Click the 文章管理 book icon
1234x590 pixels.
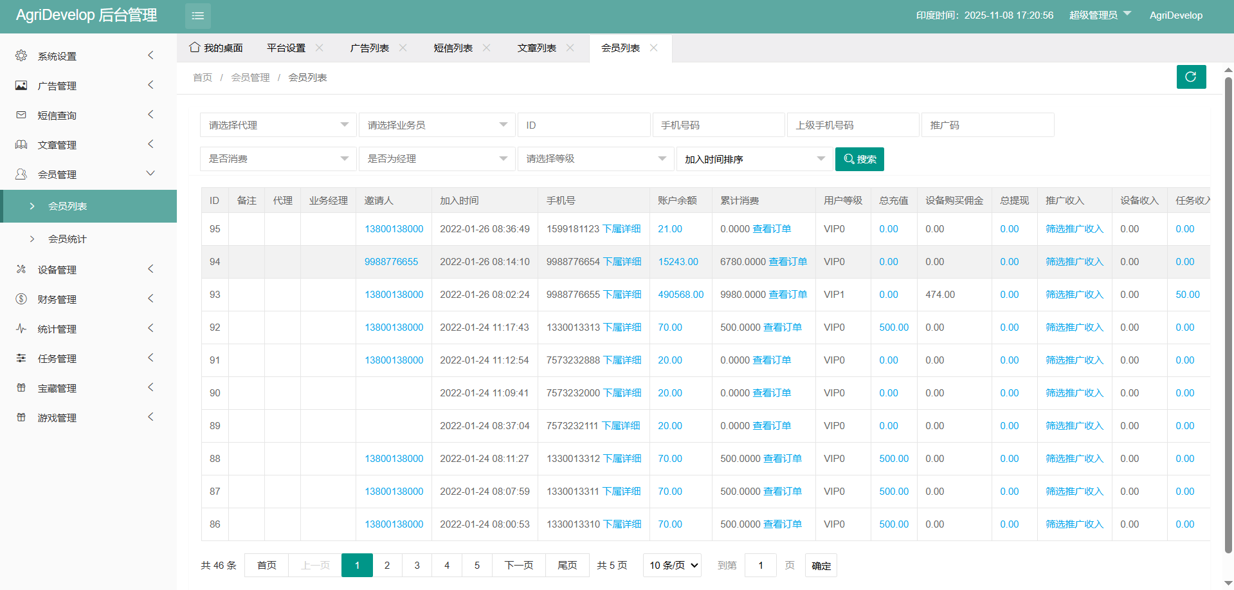pyautogui.click(x=21, y=145)
